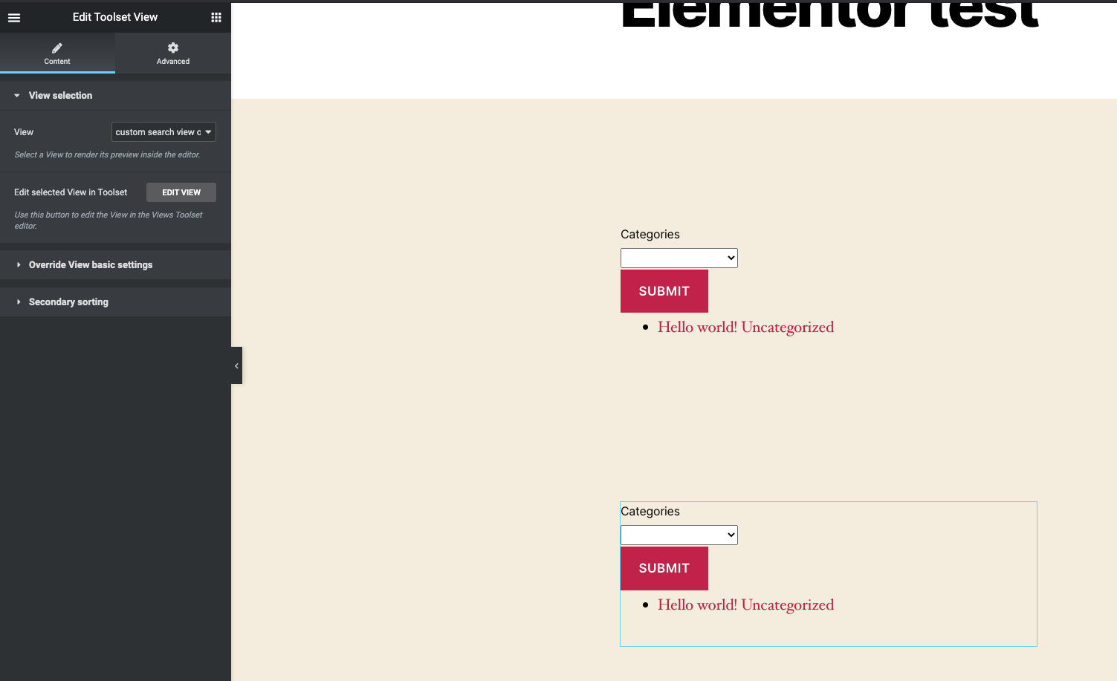The image size is (1117, 681).
Task: Expand the Secondary sorting section
Action: coord(115,302)
